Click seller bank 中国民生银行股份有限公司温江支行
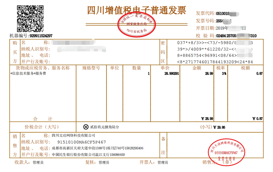The image size is (273, 172). pos(80,154)
